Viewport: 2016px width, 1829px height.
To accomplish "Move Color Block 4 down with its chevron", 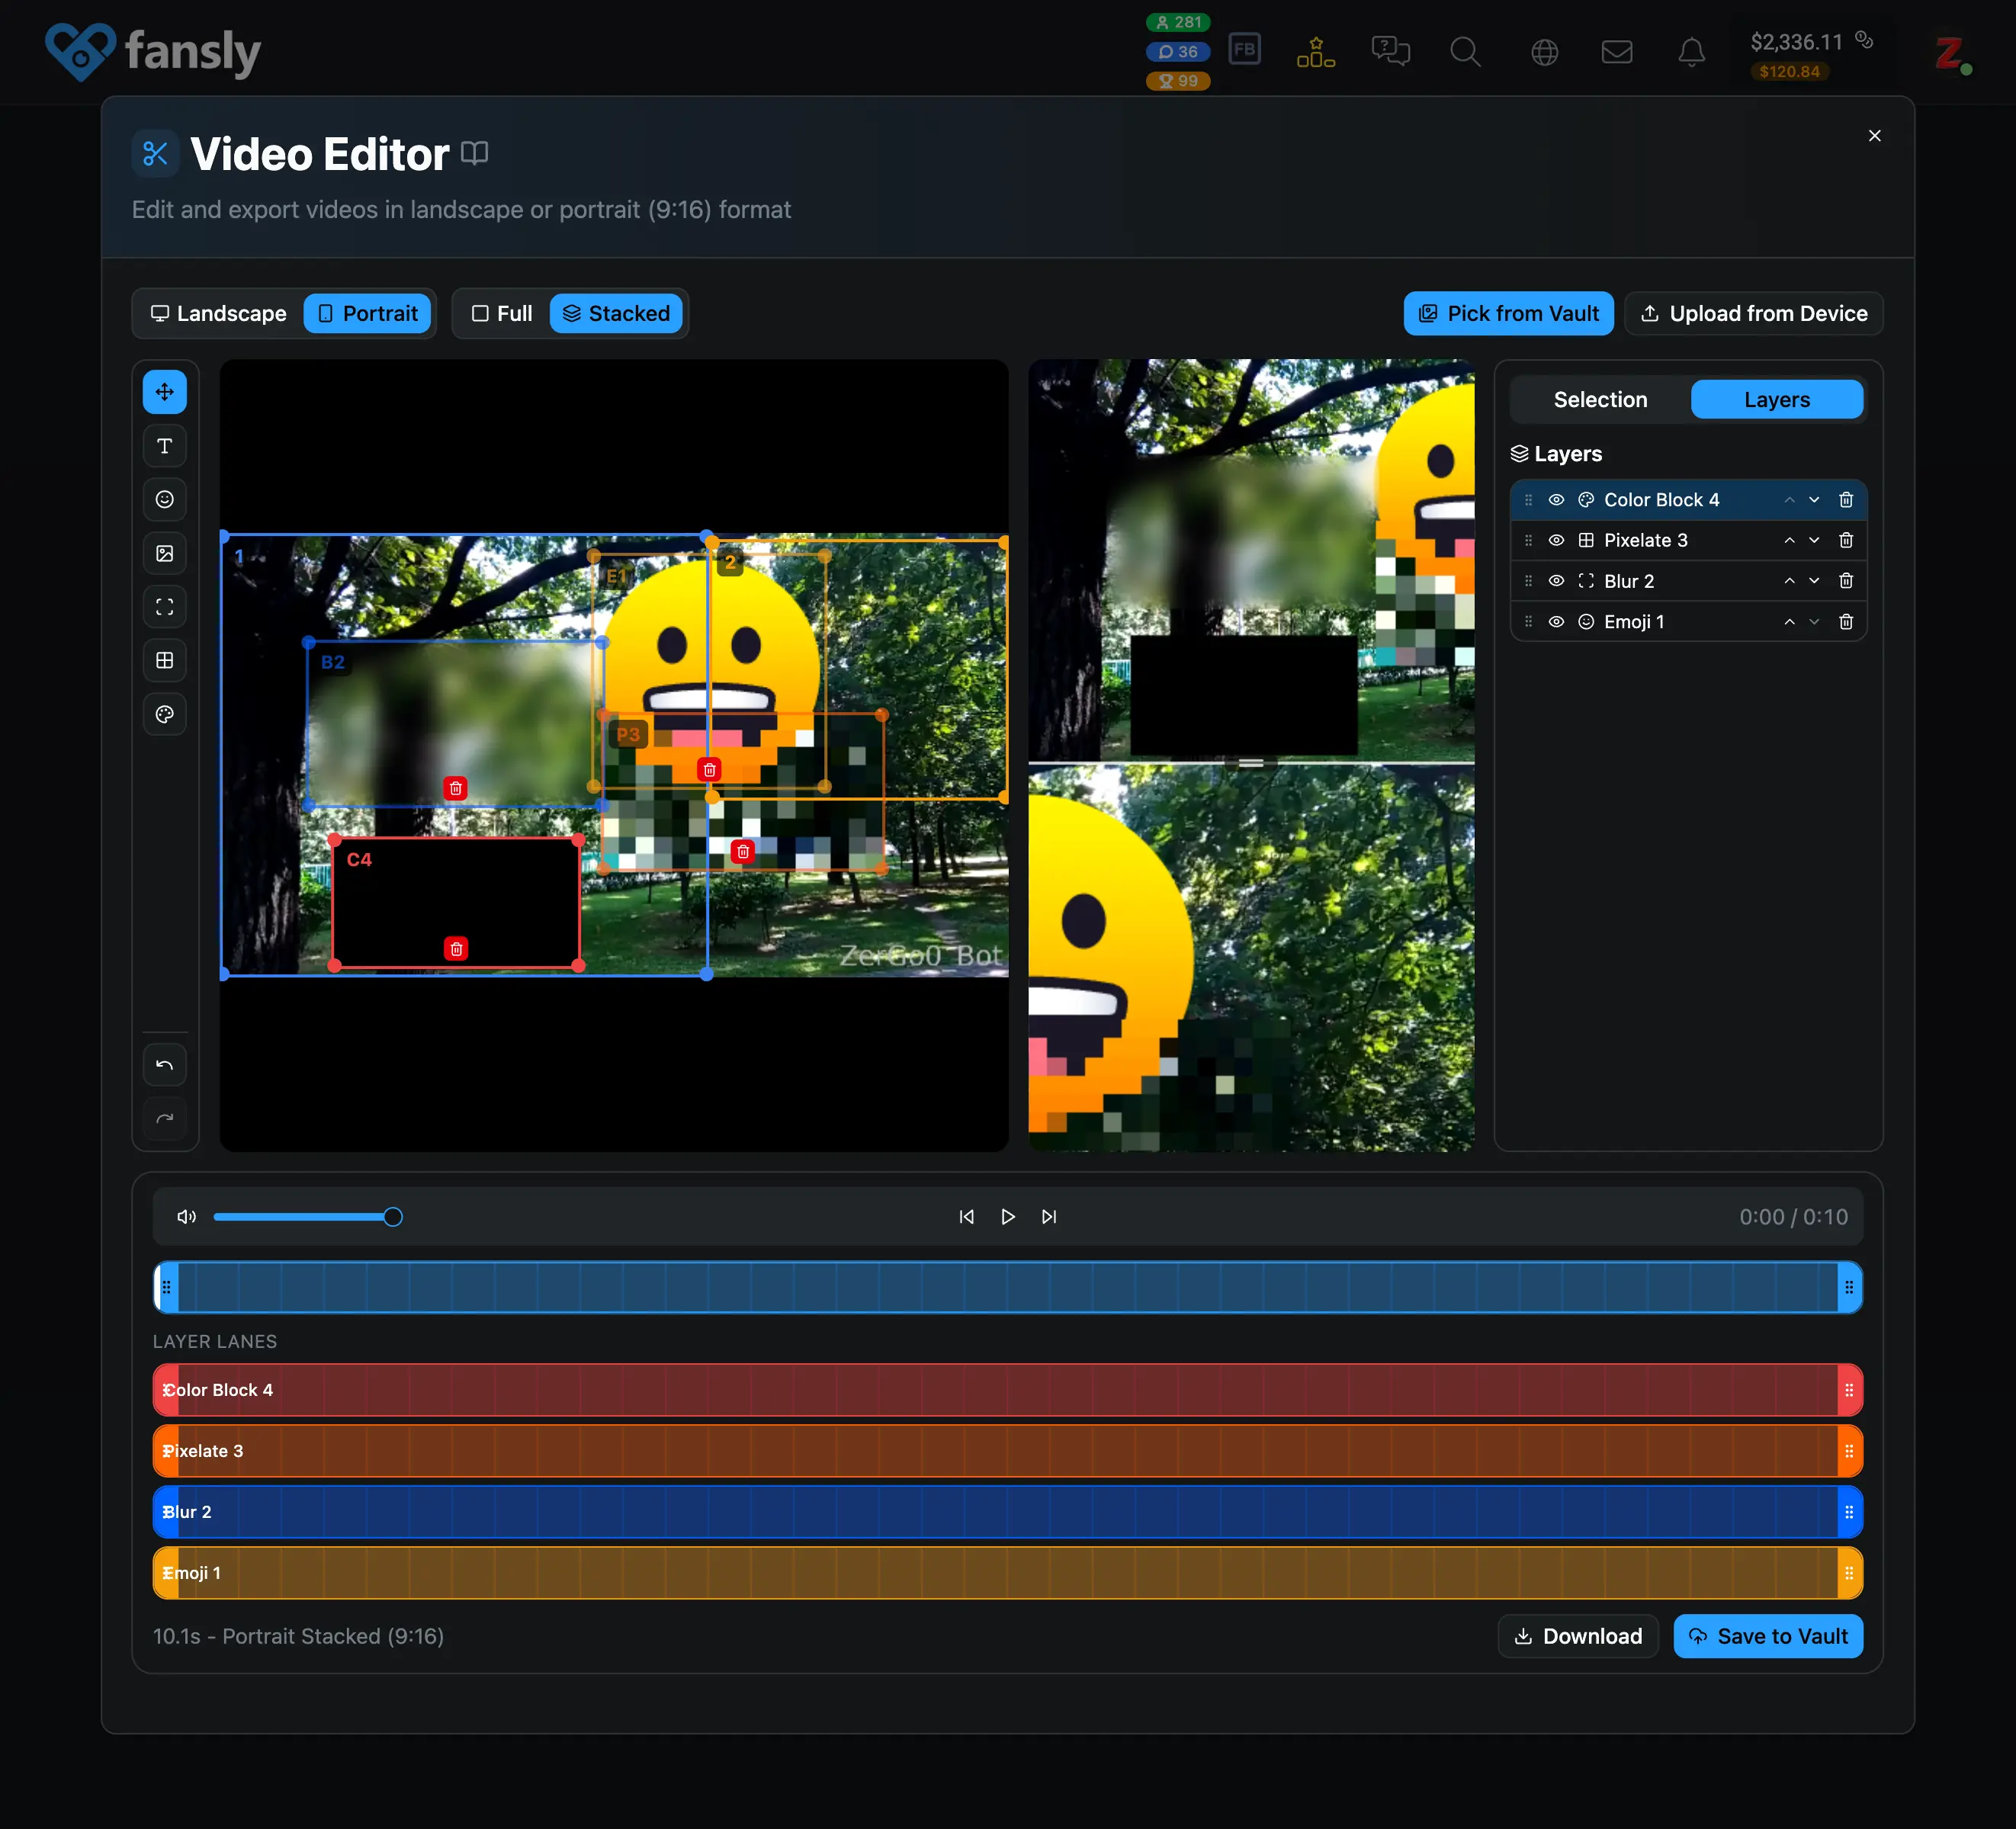I will point(1815,499).
